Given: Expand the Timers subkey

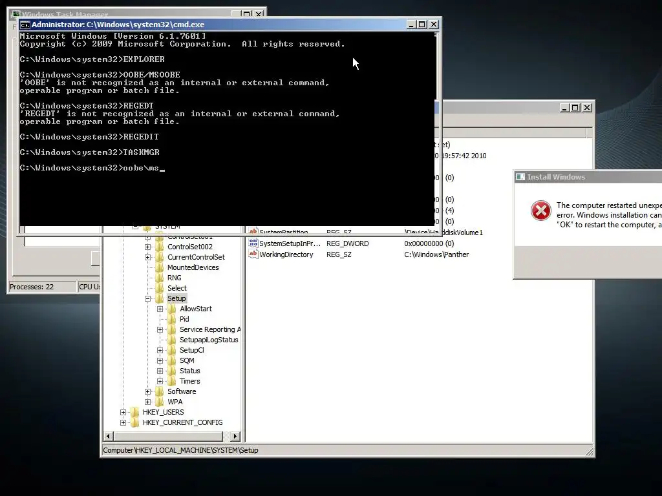Looking at the screenshot, I should [160, 381].
